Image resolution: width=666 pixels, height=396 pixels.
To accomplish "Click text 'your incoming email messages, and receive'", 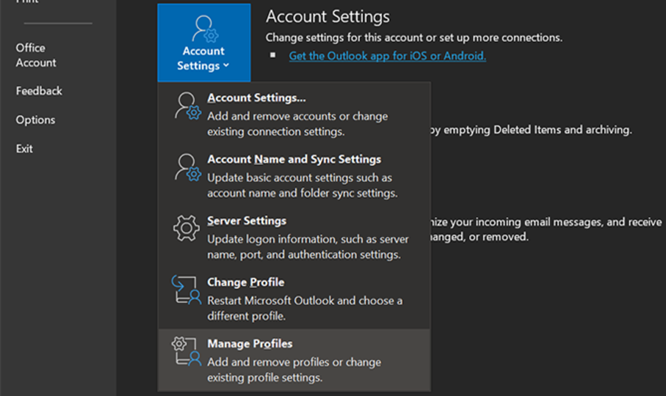I will (556, 221).
